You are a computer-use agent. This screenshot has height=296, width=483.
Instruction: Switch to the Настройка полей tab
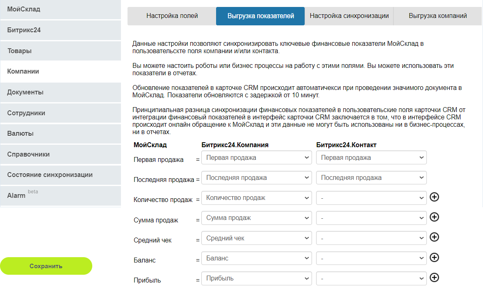(x=171, y=16)
